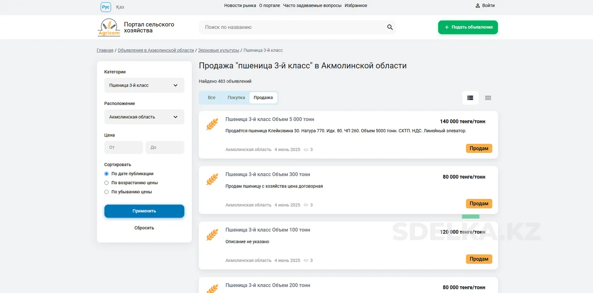Viewport: 593px width, 293px height.
Task: Open listing Пшеница 3-й класс Объем 300 тонн
Action: click(x=268, y=175)
